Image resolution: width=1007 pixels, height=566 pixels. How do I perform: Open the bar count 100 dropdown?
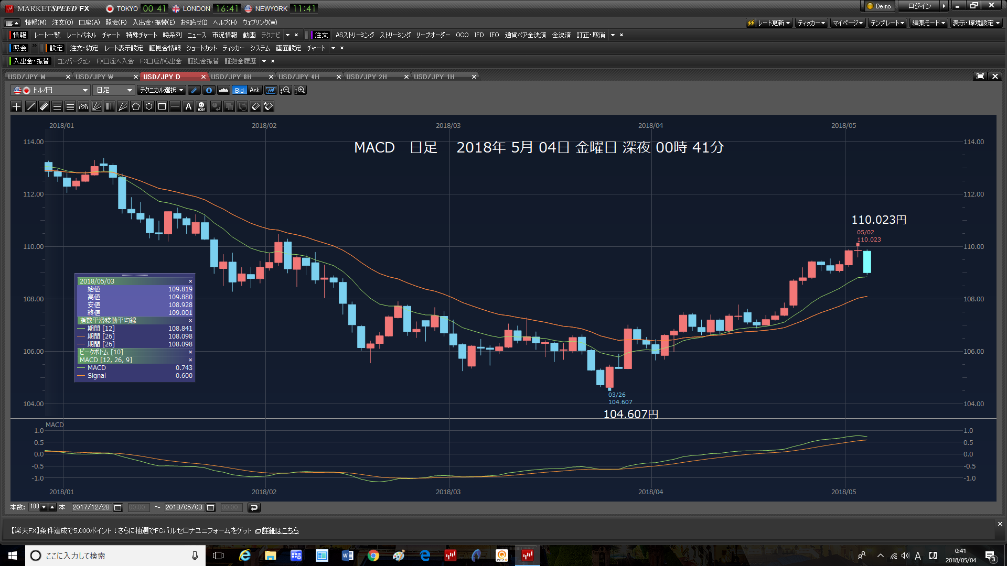(44, 507)
